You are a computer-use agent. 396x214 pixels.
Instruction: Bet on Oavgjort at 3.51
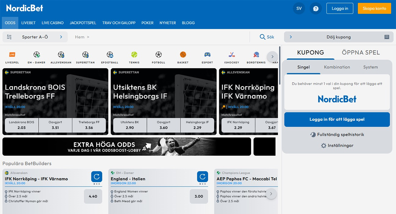click(x=55, y=125)
